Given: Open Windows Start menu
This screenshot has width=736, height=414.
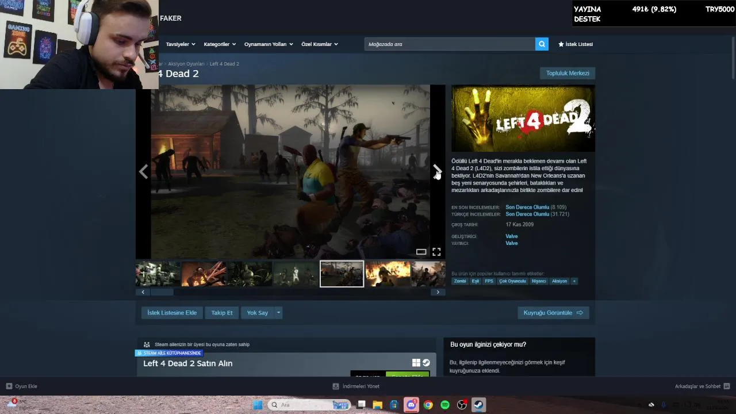Looking at the screenshot, I should [x=258, y=405].
